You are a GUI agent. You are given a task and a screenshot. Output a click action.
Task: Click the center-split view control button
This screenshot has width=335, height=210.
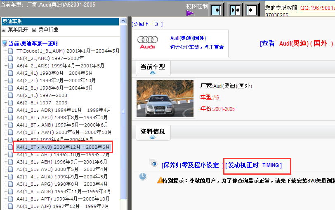tap(235, 10)
